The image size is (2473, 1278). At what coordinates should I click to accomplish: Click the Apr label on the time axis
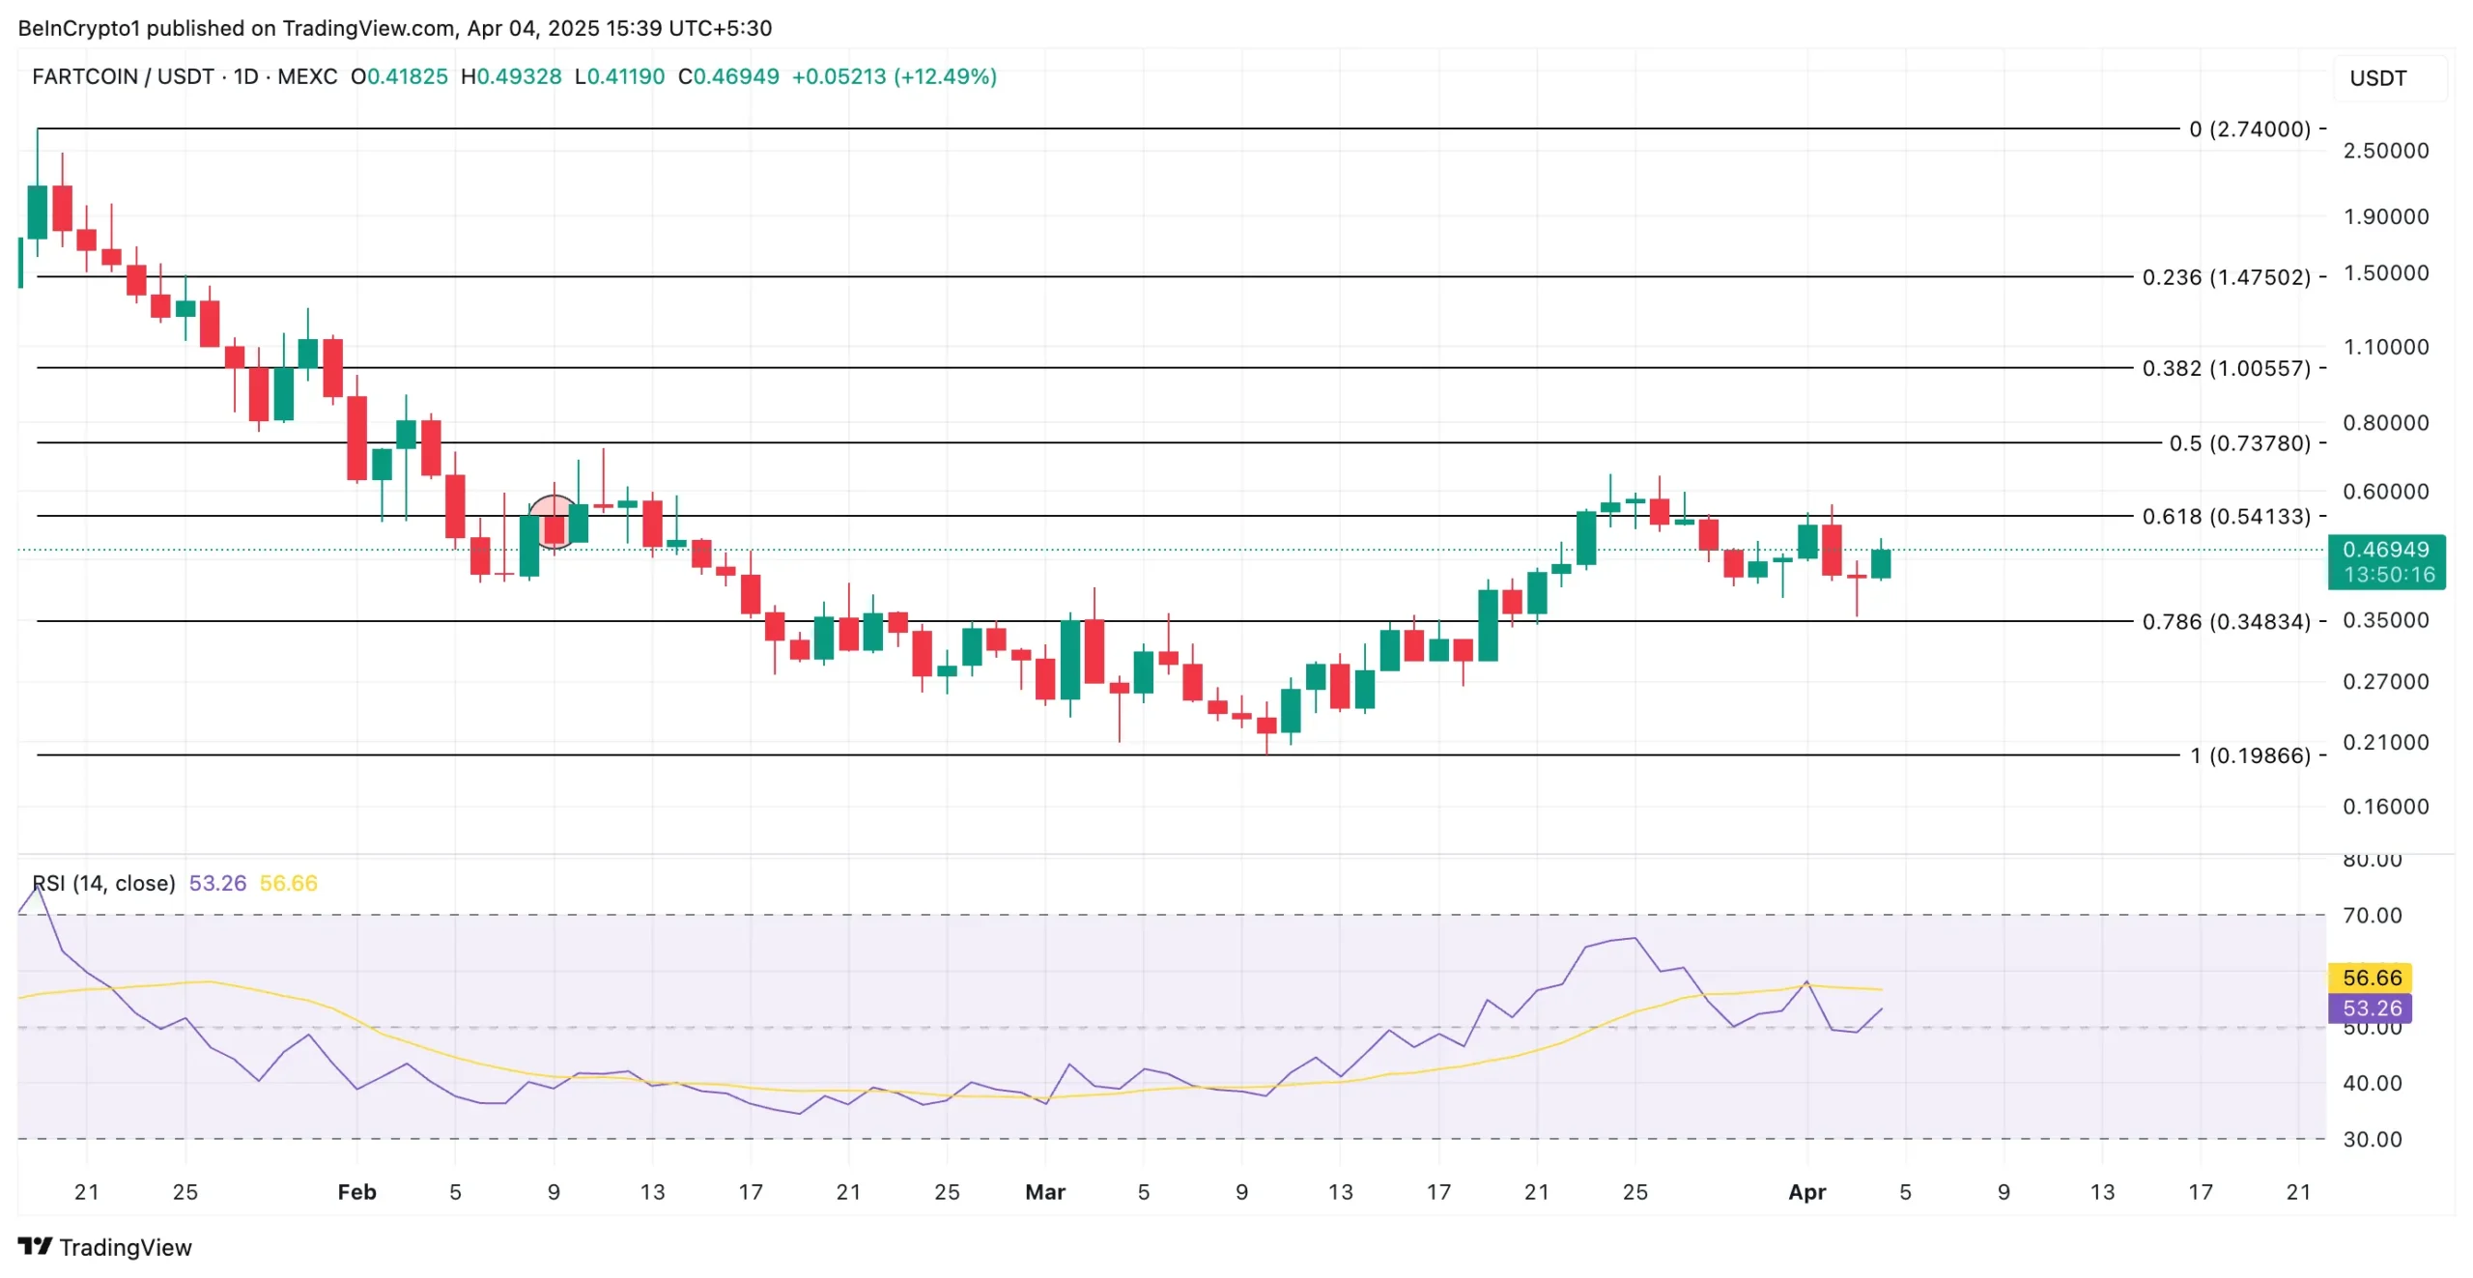click(x=1806, y=1192)
